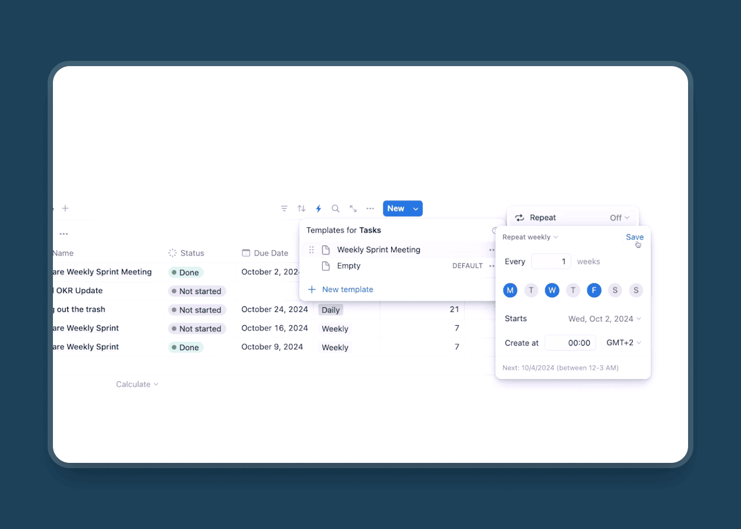
Task: Open automations lightning bolt icon
Action: [319, 208]
